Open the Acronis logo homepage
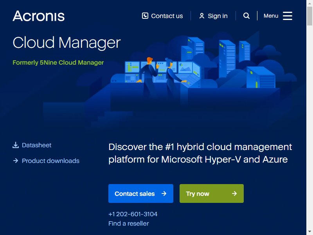This screenshot has height=235, width=313. (x=38, y=16)
